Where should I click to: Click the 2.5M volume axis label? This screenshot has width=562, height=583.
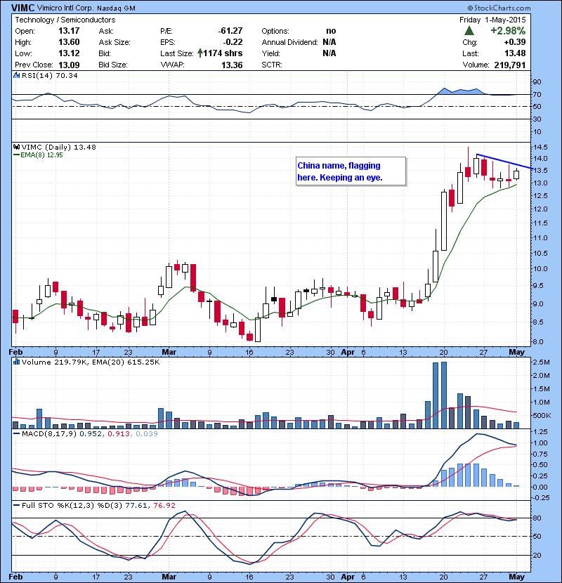(541, 362)
